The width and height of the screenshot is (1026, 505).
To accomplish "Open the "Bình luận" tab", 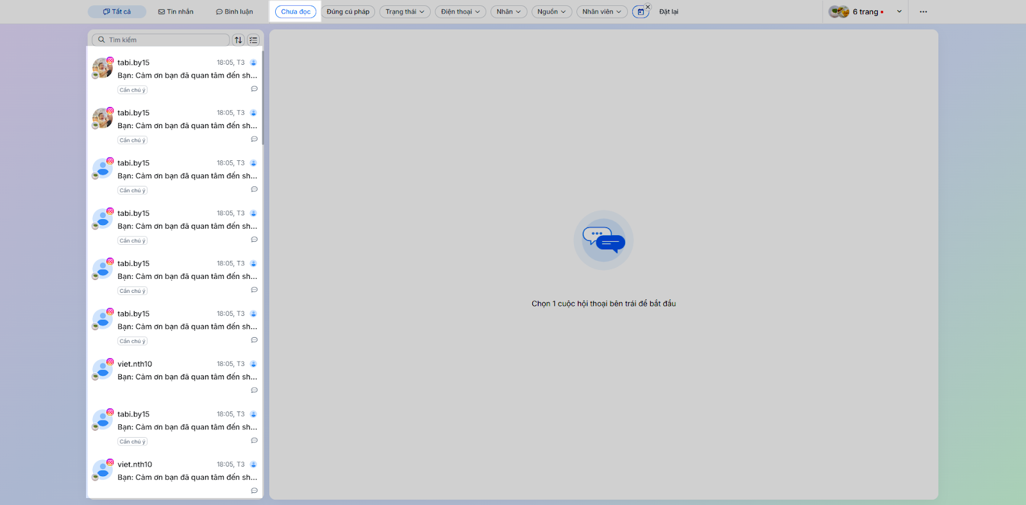I will pos(235,12).
